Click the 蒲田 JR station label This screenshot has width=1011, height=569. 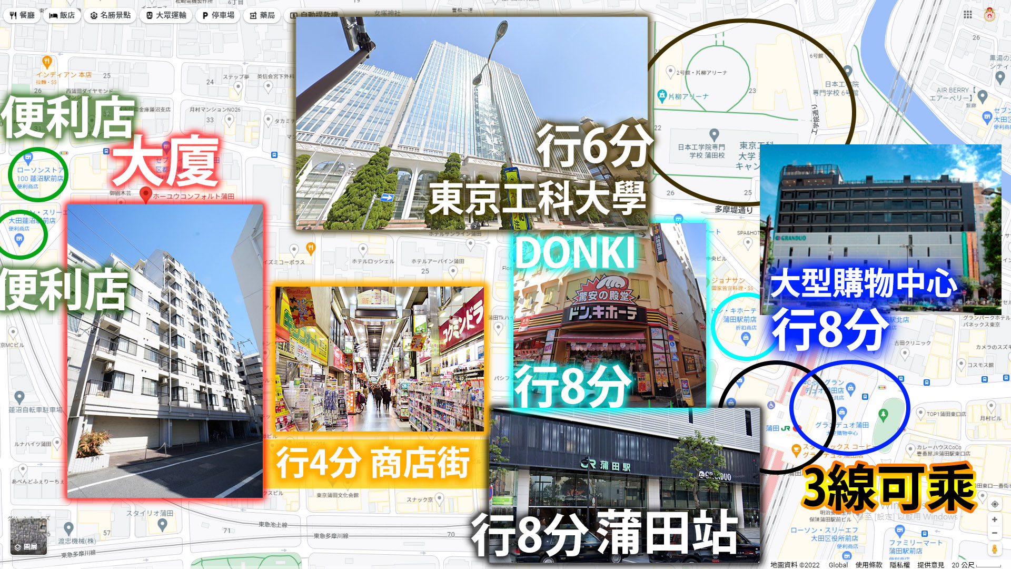(778, 428)
